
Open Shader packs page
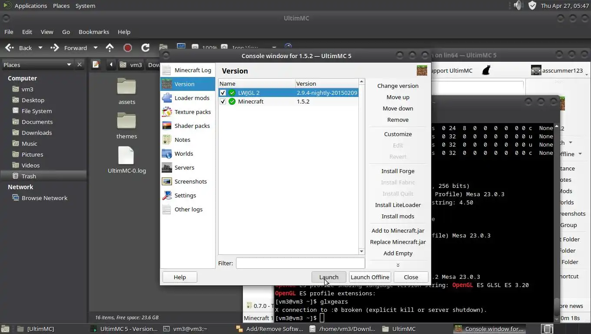[187, 126]
